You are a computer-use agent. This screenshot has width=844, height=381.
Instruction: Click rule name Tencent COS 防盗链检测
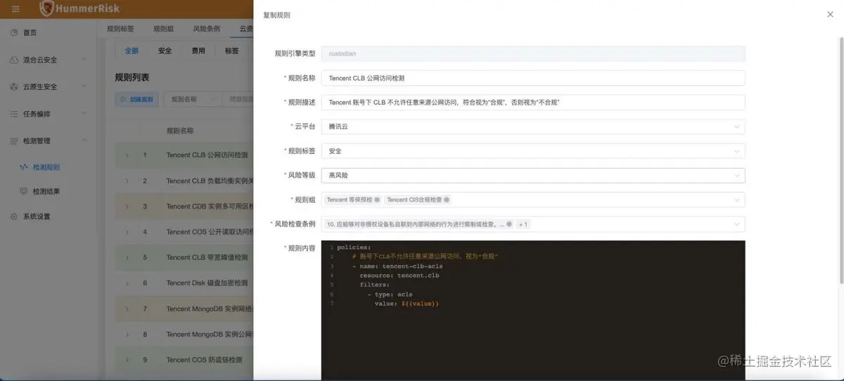click(x=204, y=359)
